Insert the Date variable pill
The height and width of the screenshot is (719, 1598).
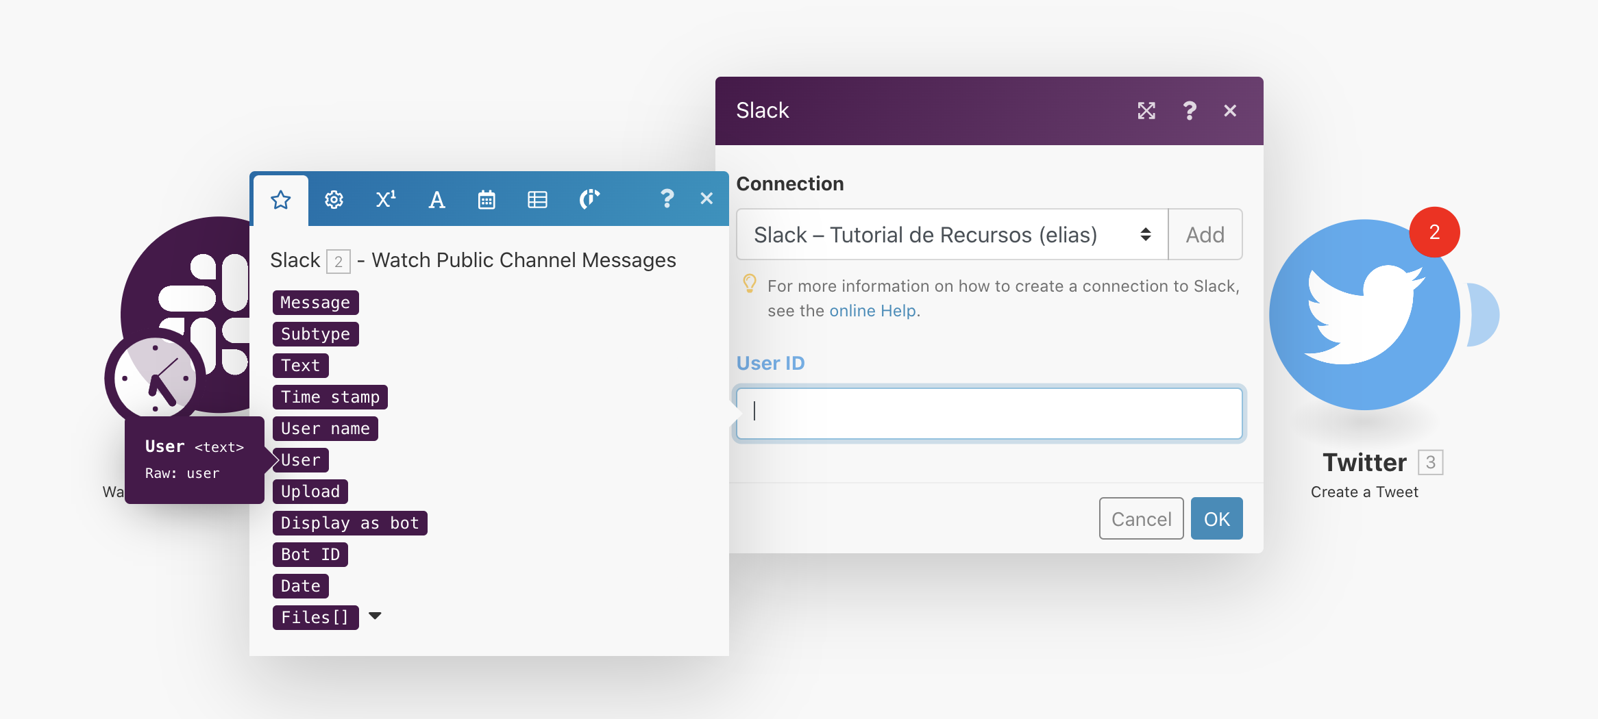tap(300, 586)
